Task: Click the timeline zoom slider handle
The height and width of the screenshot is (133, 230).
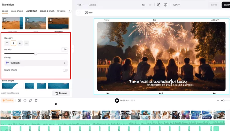Action: (223, 101)
